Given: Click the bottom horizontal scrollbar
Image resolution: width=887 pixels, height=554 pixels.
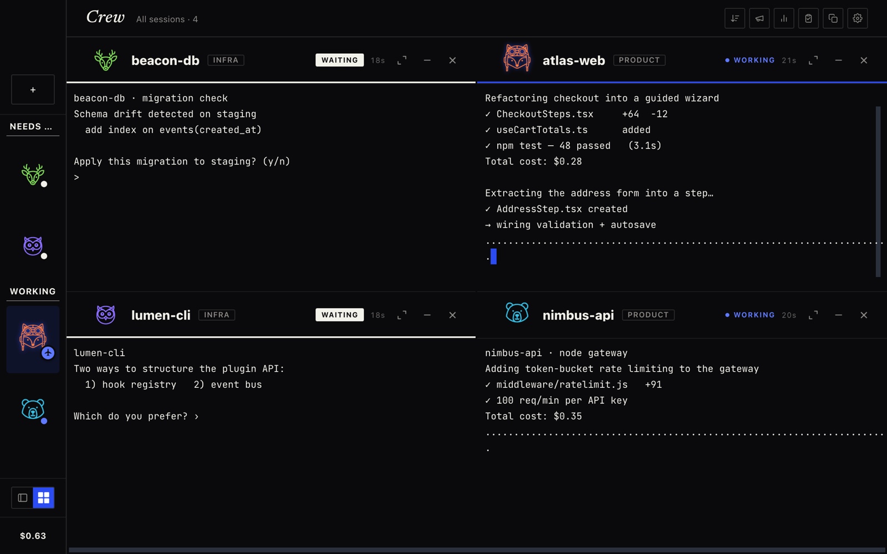Looking at the screenshot, I should coord(477,550).
